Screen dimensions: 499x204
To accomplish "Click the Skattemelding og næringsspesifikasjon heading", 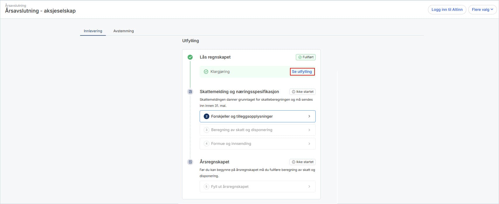I will pos(239,92).
